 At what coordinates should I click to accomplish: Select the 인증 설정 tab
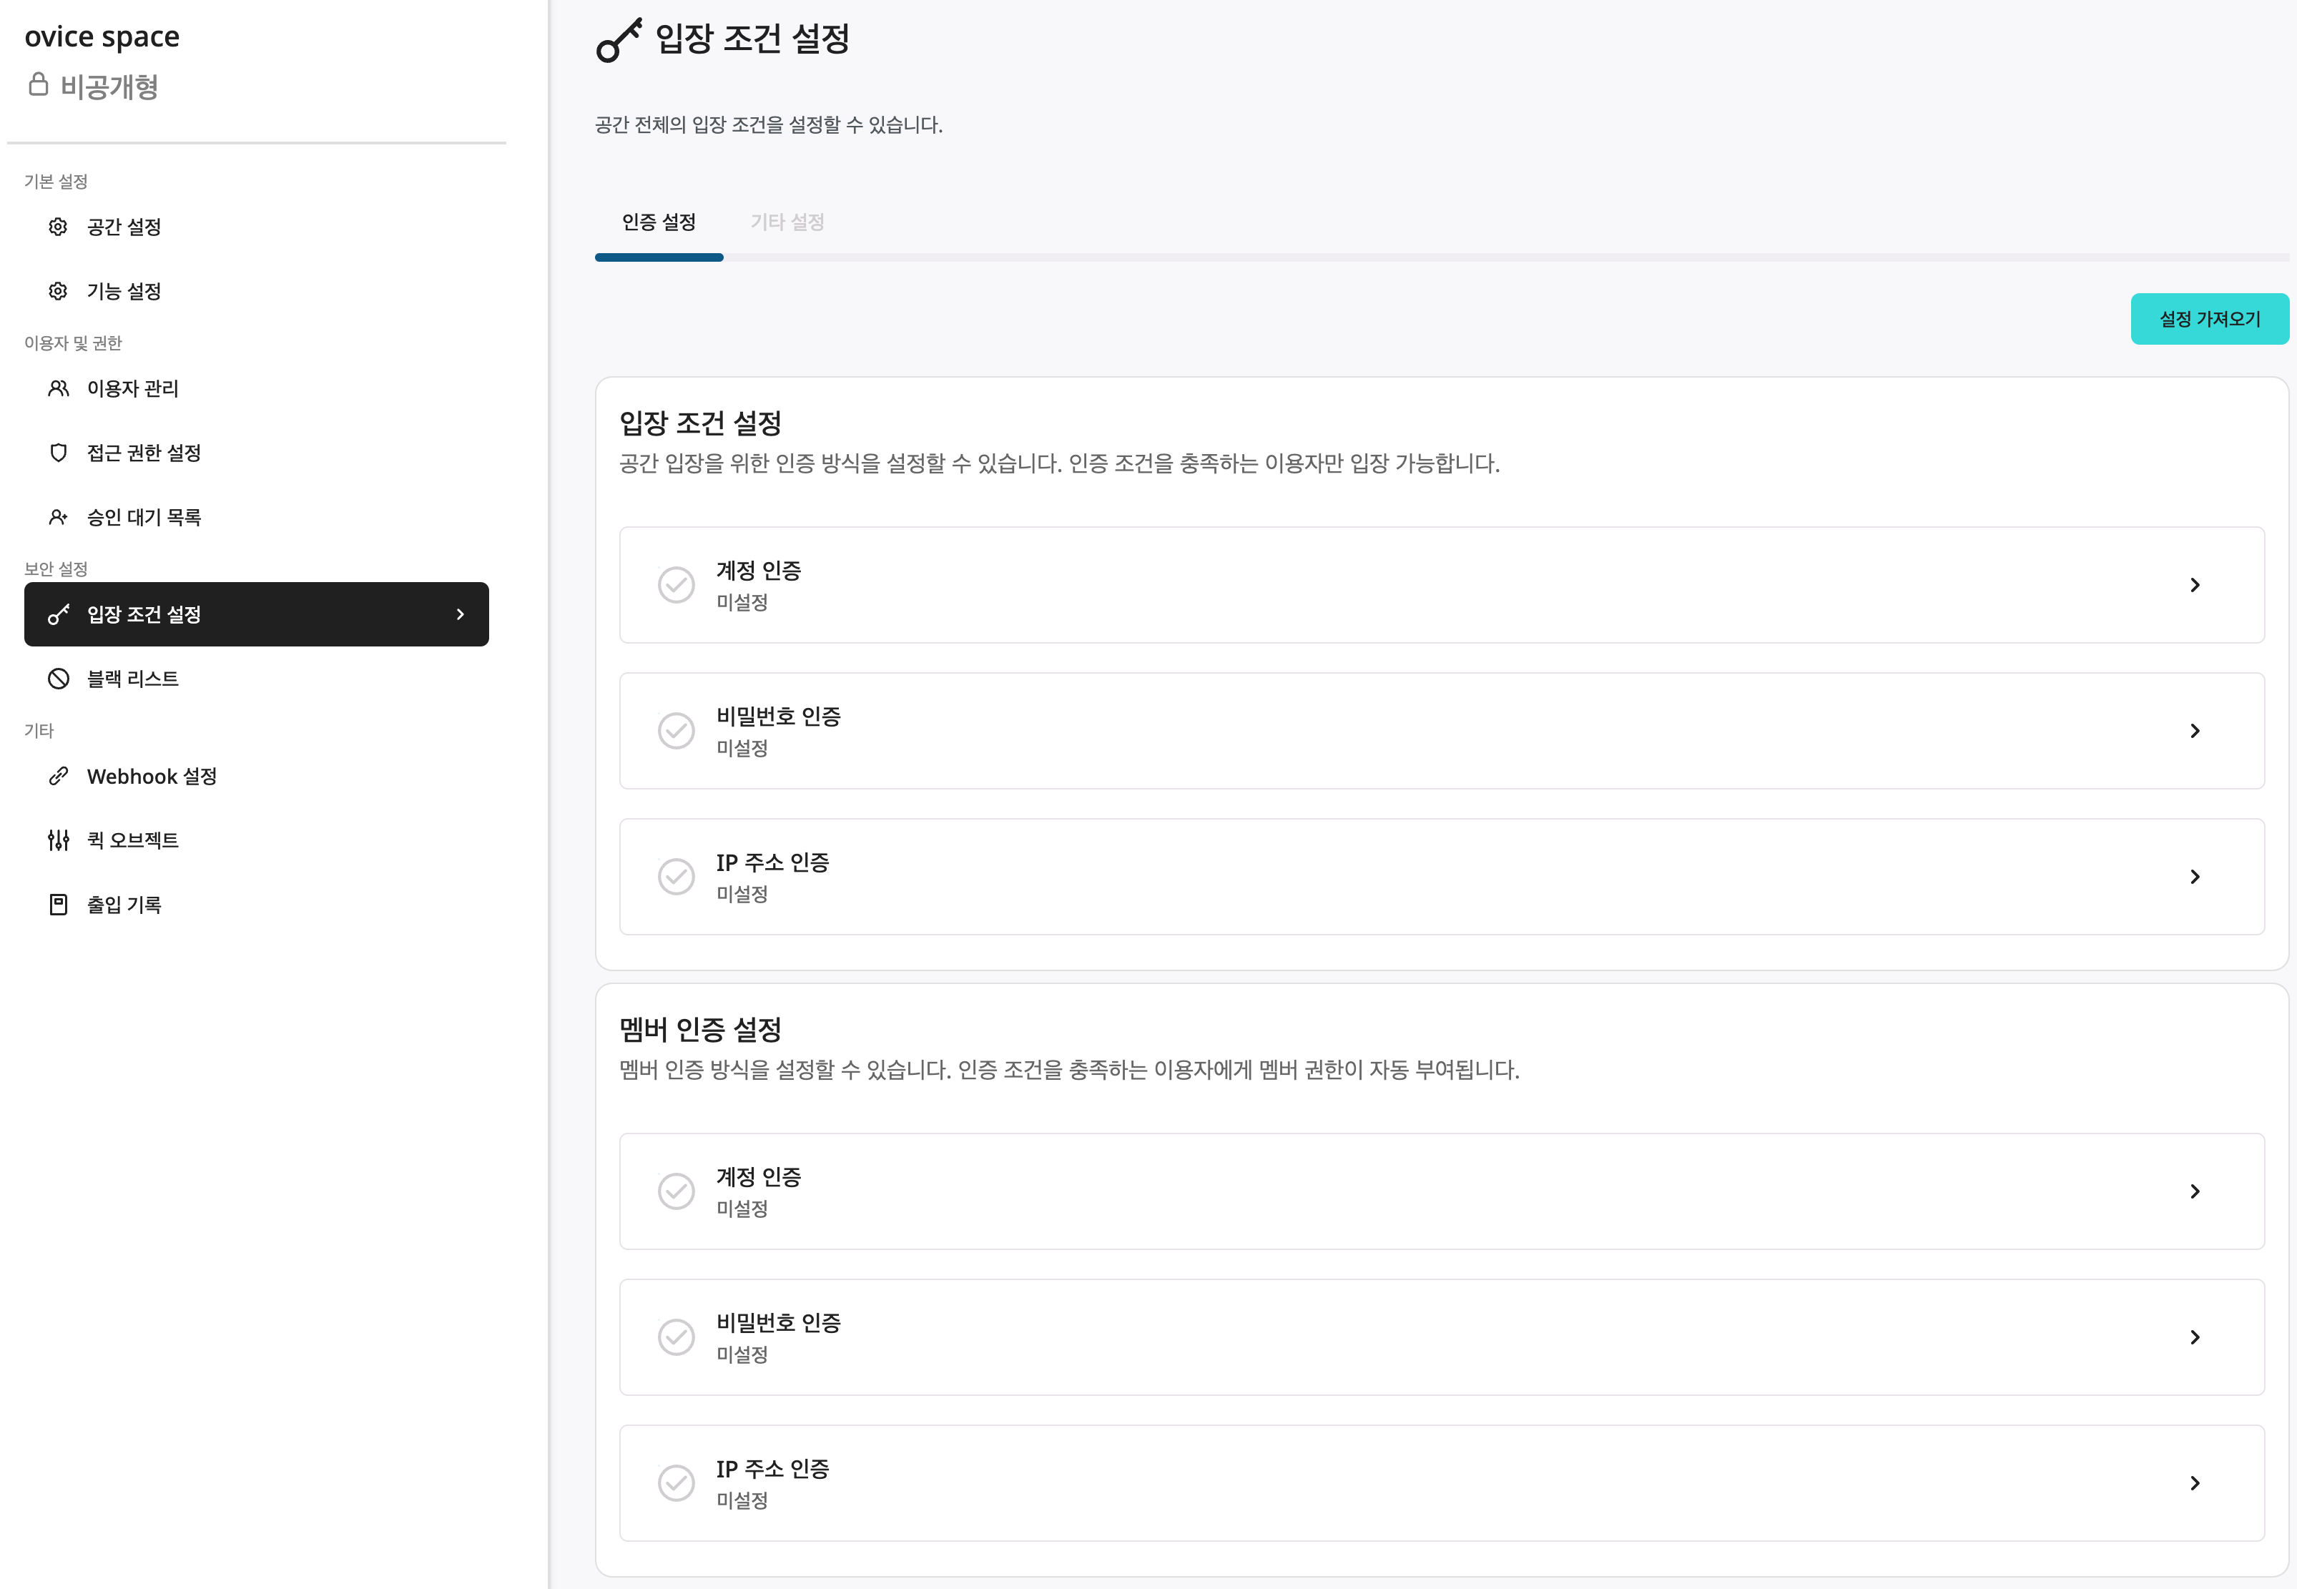pyautogui.click(x=658, y=222)
